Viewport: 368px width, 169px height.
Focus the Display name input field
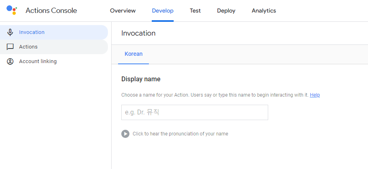(195, 112)
